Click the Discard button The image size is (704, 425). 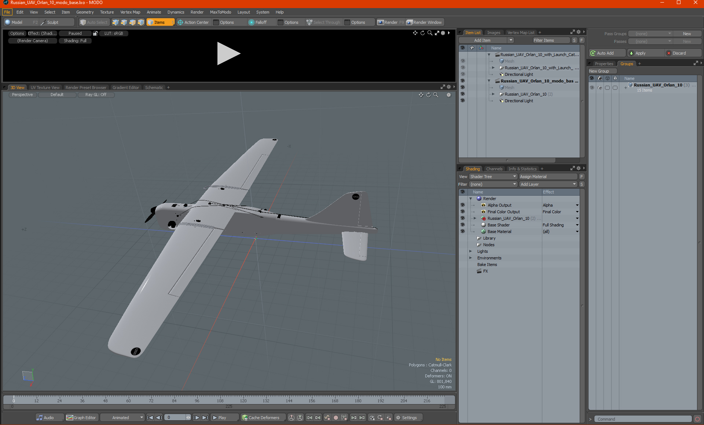(683, 53)
